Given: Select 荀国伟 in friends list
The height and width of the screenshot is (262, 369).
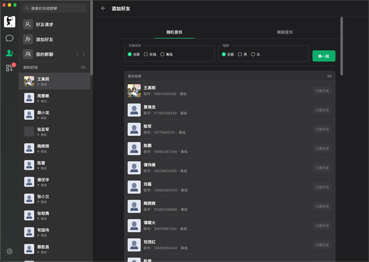Looking at the screenshot, I should point(54,232).
